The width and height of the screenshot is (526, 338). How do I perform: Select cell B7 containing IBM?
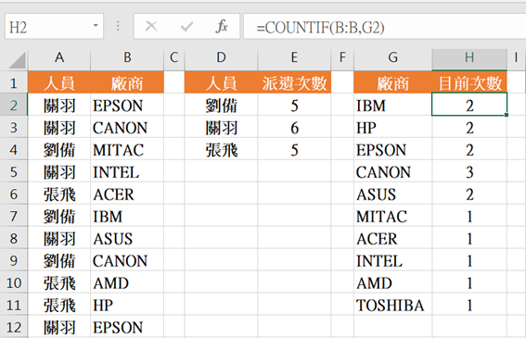point(127,216)
